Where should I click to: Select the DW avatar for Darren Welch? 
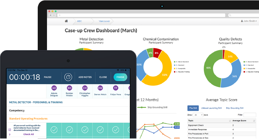tap(100, 88)
